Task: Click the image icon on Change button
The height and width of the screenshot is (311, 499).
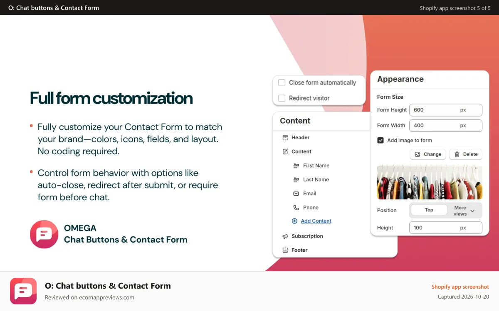Action: [x=417, y=154]
